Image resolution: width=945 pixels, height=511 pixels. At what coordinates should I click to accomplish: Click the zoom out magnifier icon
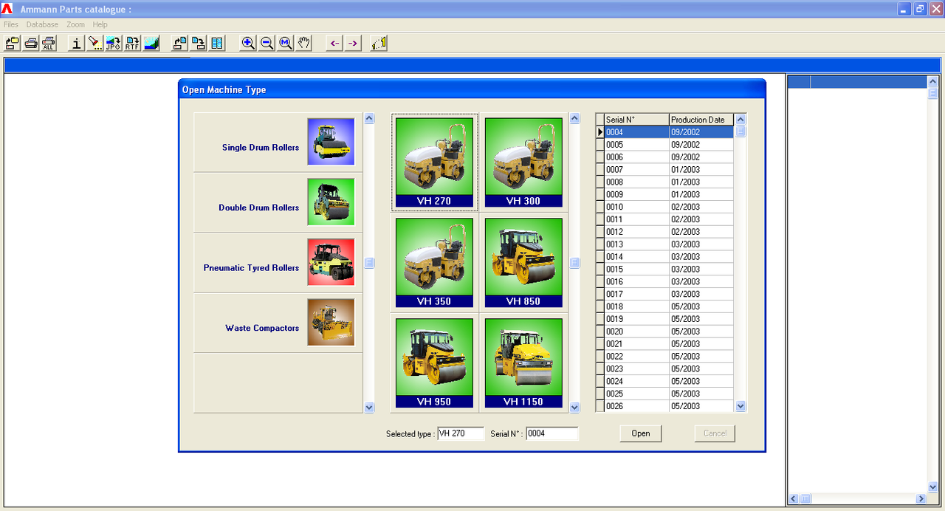(267, 43)
